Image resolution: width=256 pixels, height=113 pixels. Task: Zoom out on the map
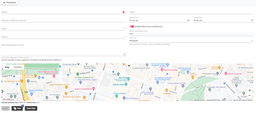pos(249,96)
